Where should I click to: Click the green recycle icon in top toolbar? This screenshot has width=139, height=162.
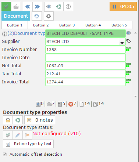[x=58, y=7]
